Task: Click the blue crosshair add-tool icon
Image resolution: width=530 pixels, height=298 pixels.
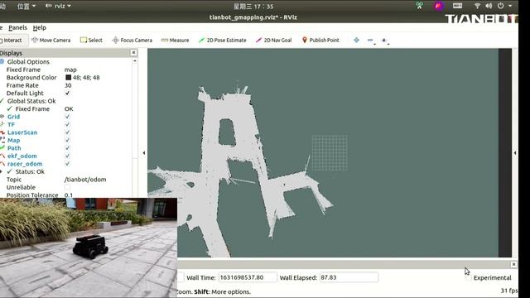Action: (356, 41)
